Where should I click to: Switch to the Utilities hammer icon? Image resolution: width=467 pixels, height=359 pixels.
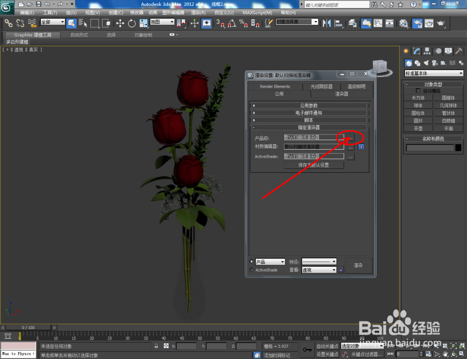click(459, 51)
